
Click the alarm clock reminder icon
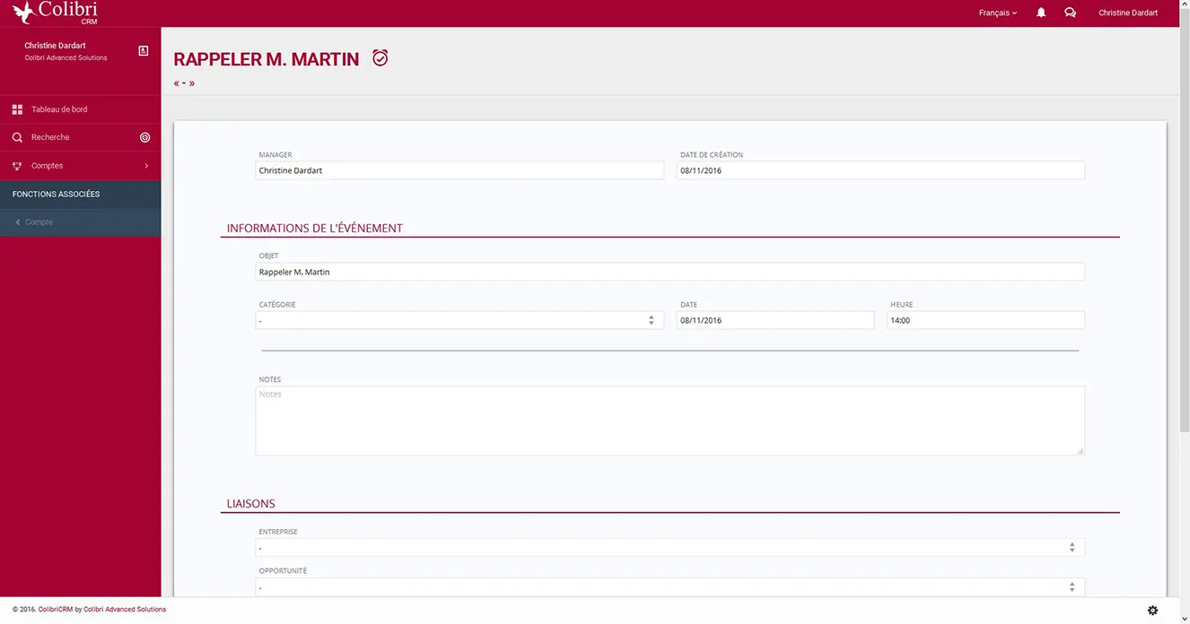pyautogui.click(x=381, y=58)
